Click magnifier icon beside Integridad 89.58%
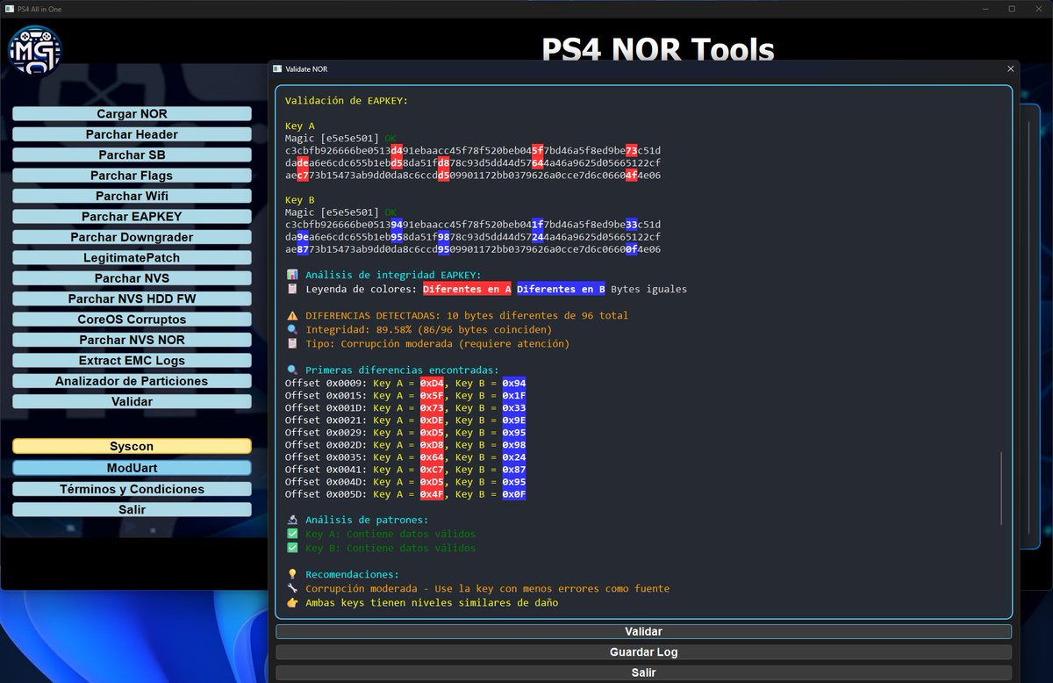 point(292,329)
